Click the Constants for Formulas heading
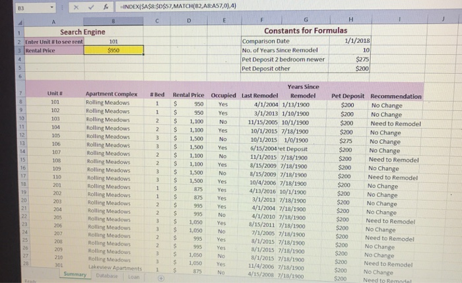 306,30
